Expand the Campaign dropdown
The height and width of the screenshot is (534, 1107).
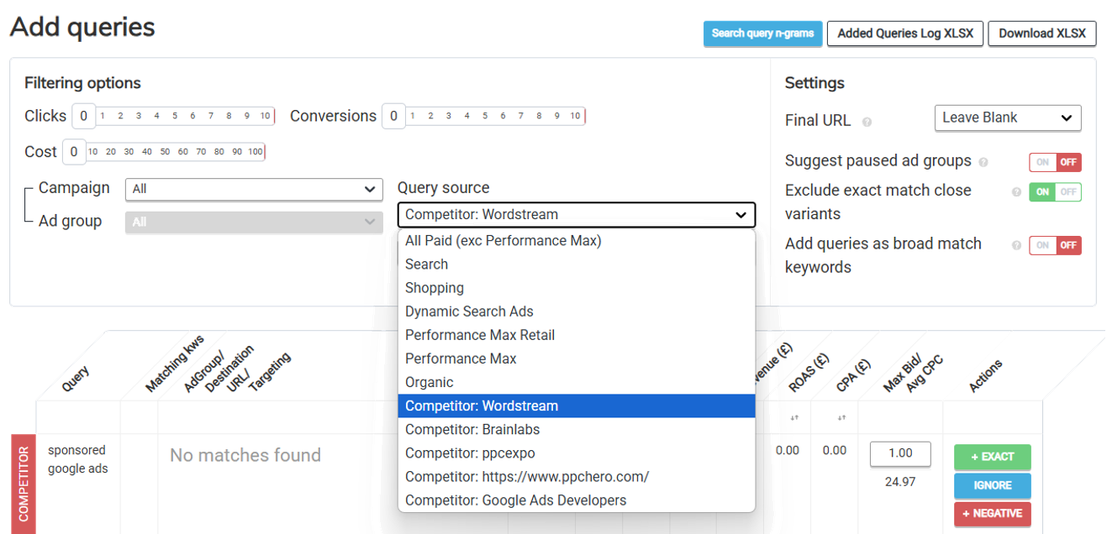(253, 190)
